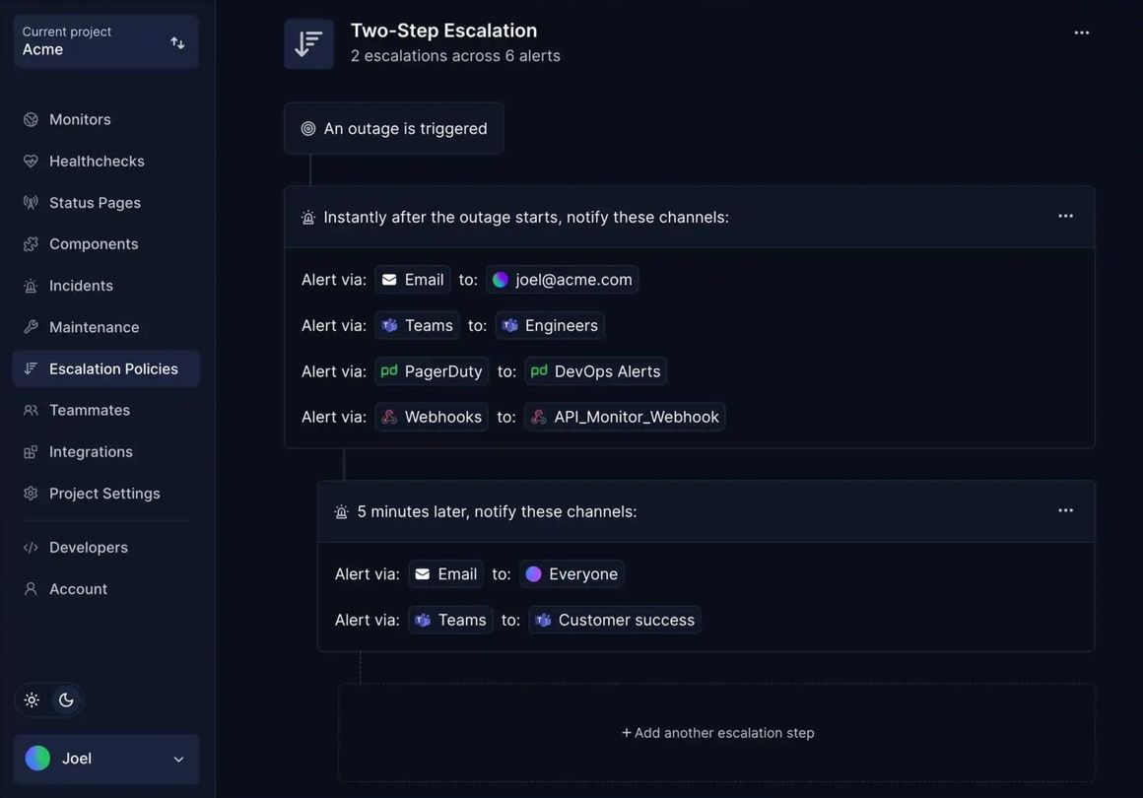Click the Engineers recipient chip
This screenshot has width=1143, height=798.
550,326
